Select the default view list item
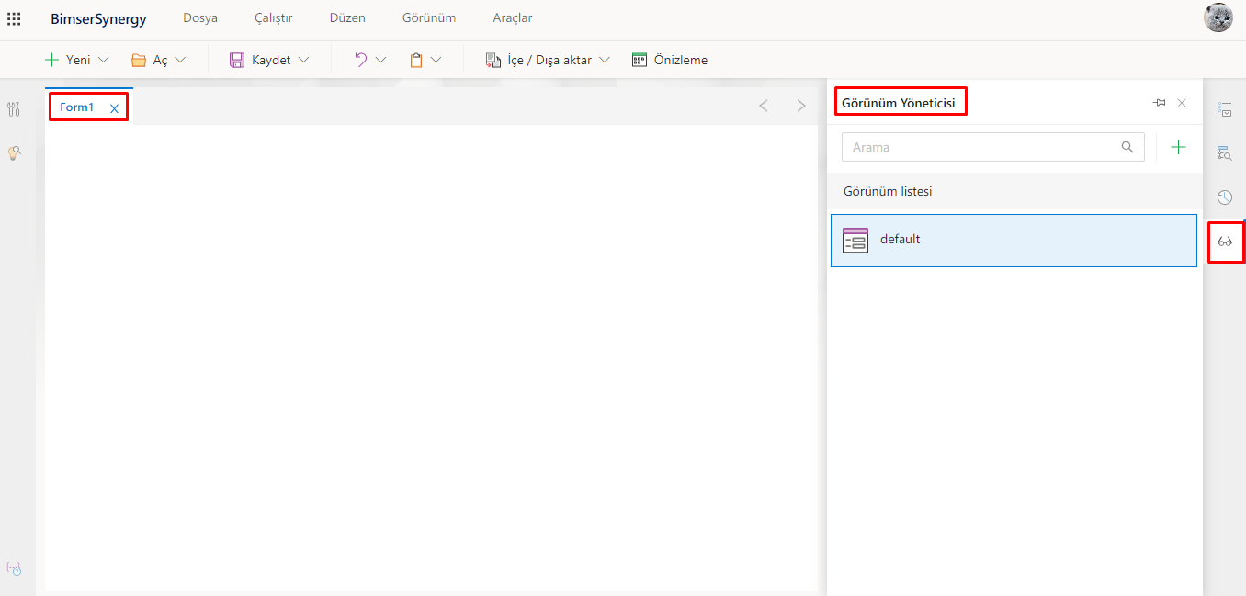 1014,241
